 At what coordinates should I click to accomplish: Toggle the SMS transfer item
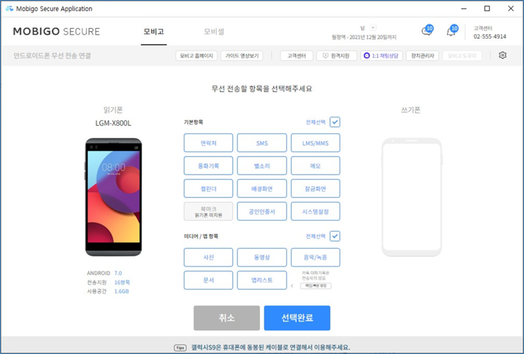point(262,143)
